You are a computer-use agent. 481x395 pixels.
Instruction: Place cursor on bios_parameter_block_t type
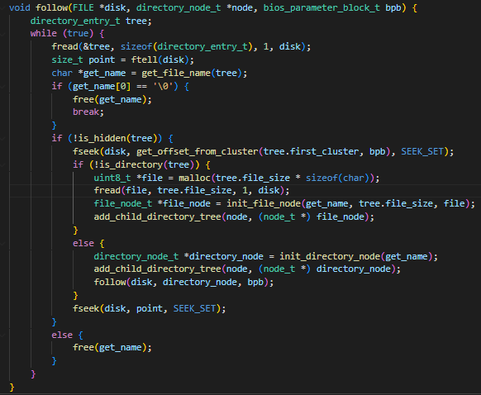click(x=321, y=7)
